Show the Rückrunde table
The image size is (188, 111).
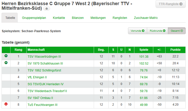pos(157,31)
